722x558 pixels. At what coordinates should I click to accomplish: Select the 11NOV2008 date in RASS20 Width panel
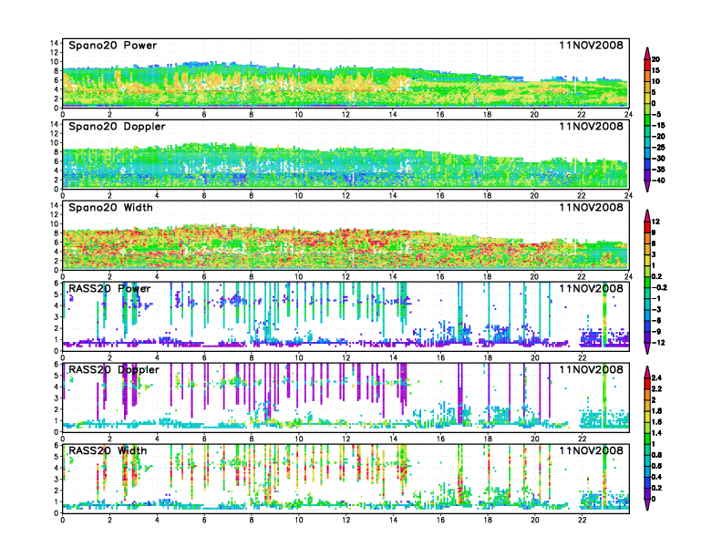tap(591, 450)
